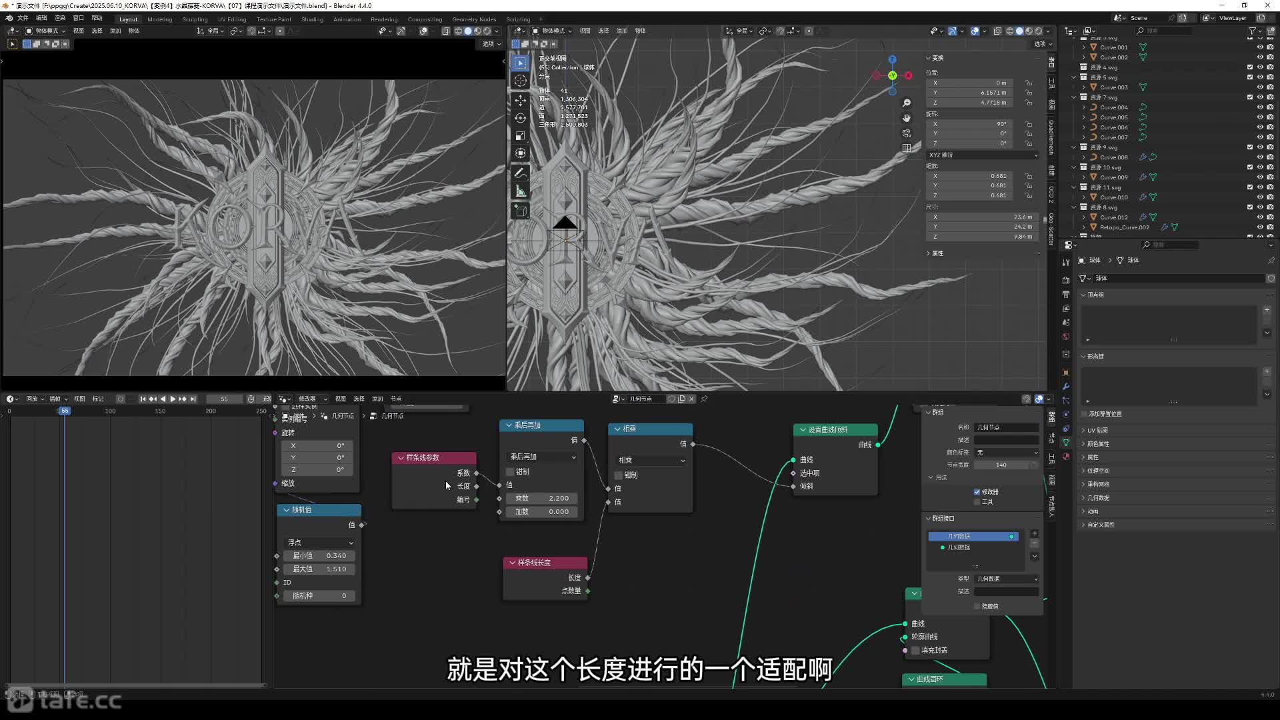1280x720 pixels.
Task: Add a new shape key
Action: pos(1267,371)
